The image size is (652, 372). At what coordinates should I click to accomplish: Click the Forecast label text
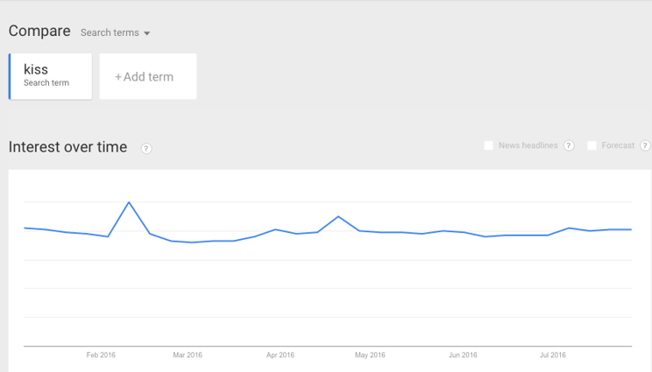click(x=618, y=145)
